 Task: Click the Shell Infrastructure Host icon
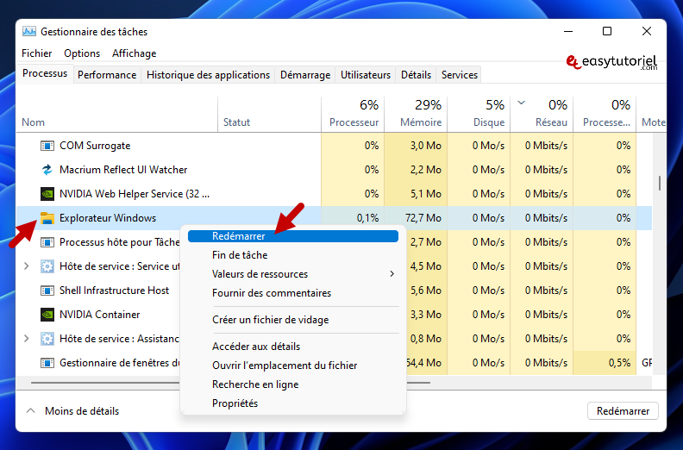(x=47, y=291)
